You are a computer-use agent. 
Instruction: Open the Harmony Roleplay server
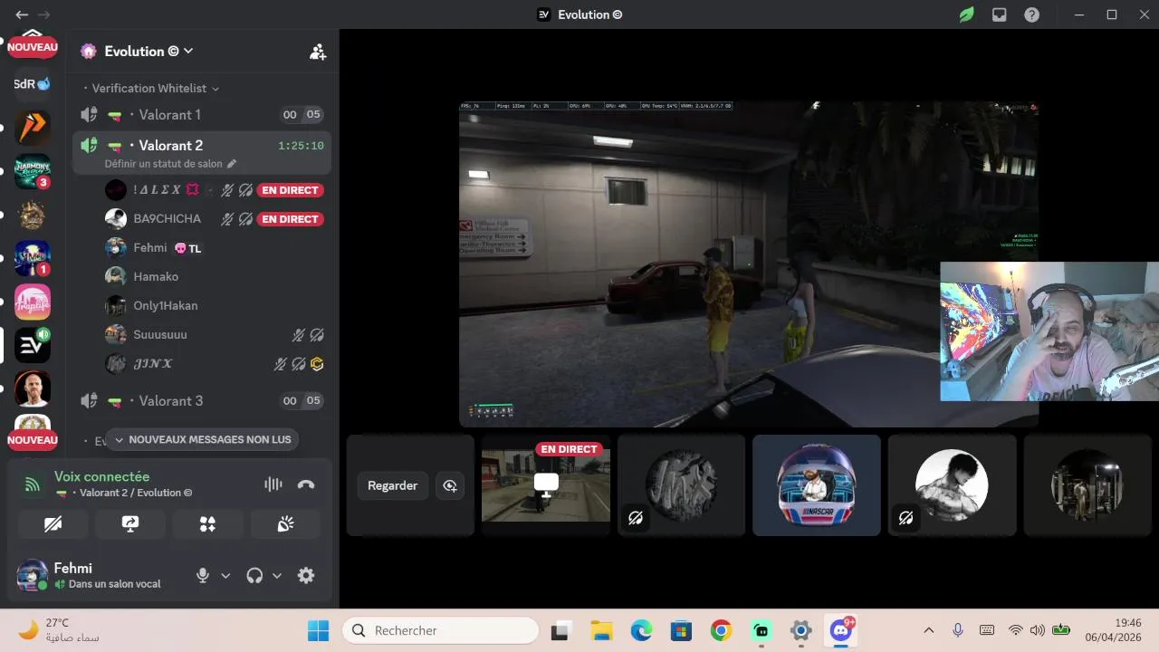(33, 171)
